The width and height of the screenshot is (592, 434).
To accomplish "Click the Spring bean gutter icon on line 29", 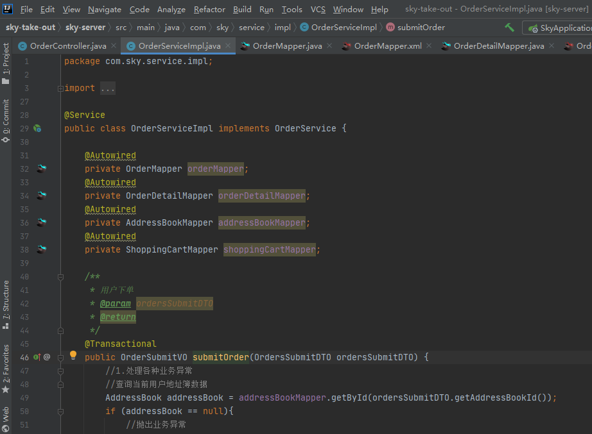I will (x=37, y=129).
